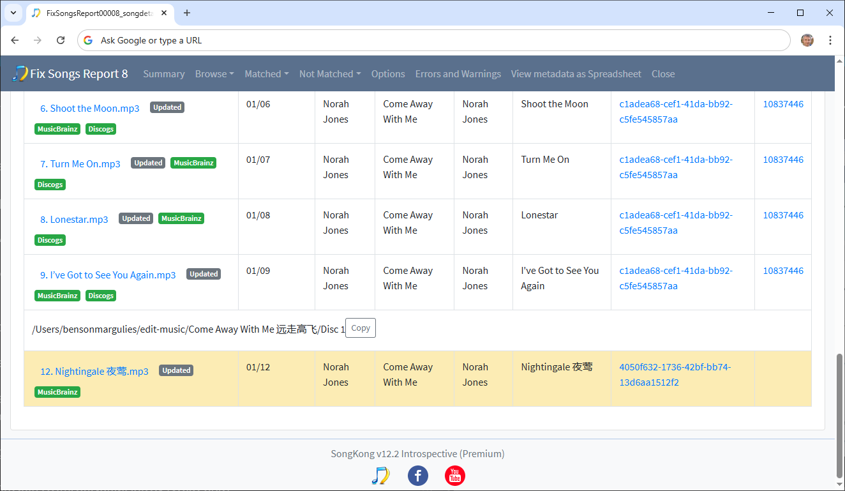Expand the Browse dropdown menu
845x491 pixels.
coord(214,74)
